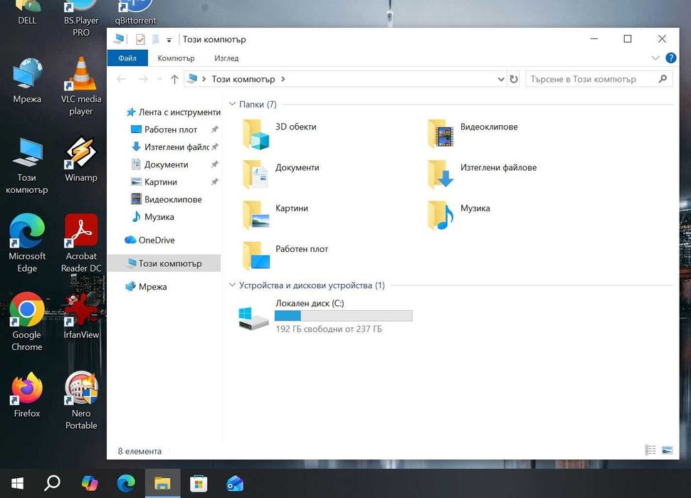Viewport: 691px width, 498px height.
Task: Expand the breadcrumb arrow after Този компютър
Action: (x=283, y=79)
